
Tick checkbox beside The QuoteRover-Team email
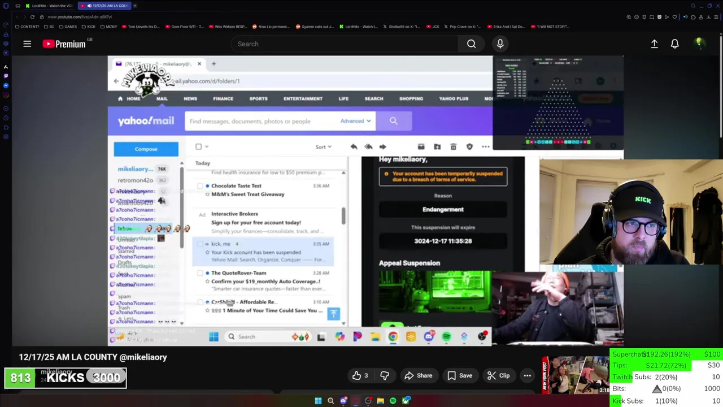(200, 273)
